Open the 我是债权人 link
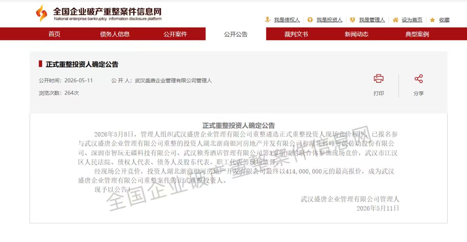Image resolution: width=467 pixels, height=242 pixels. [x=287, y=20]
